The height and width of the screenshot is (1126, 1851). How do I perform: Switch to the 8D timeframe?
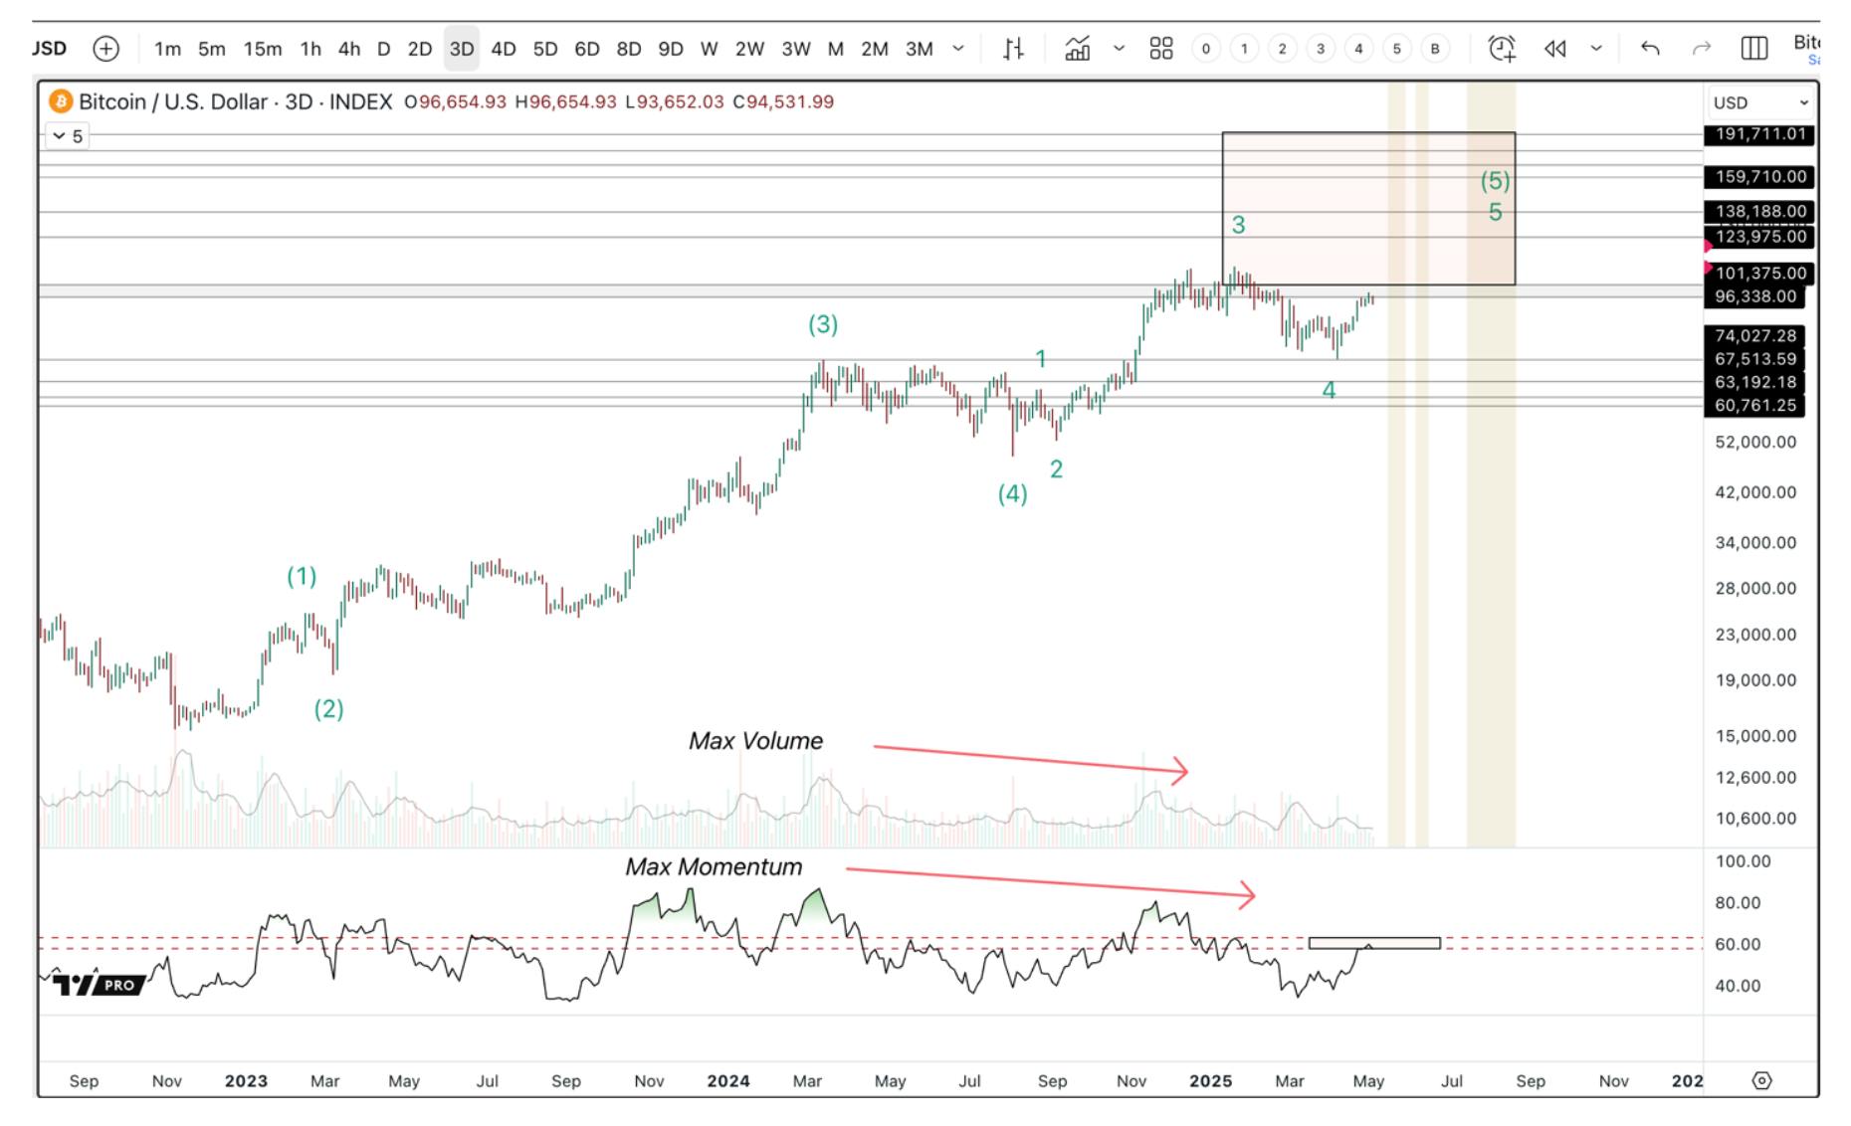(x=629, y=49)
